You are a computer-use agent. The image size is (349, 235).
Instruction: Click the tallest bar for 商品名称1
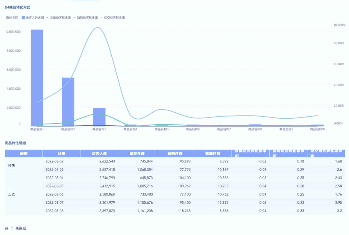click(x=37, y=78)
